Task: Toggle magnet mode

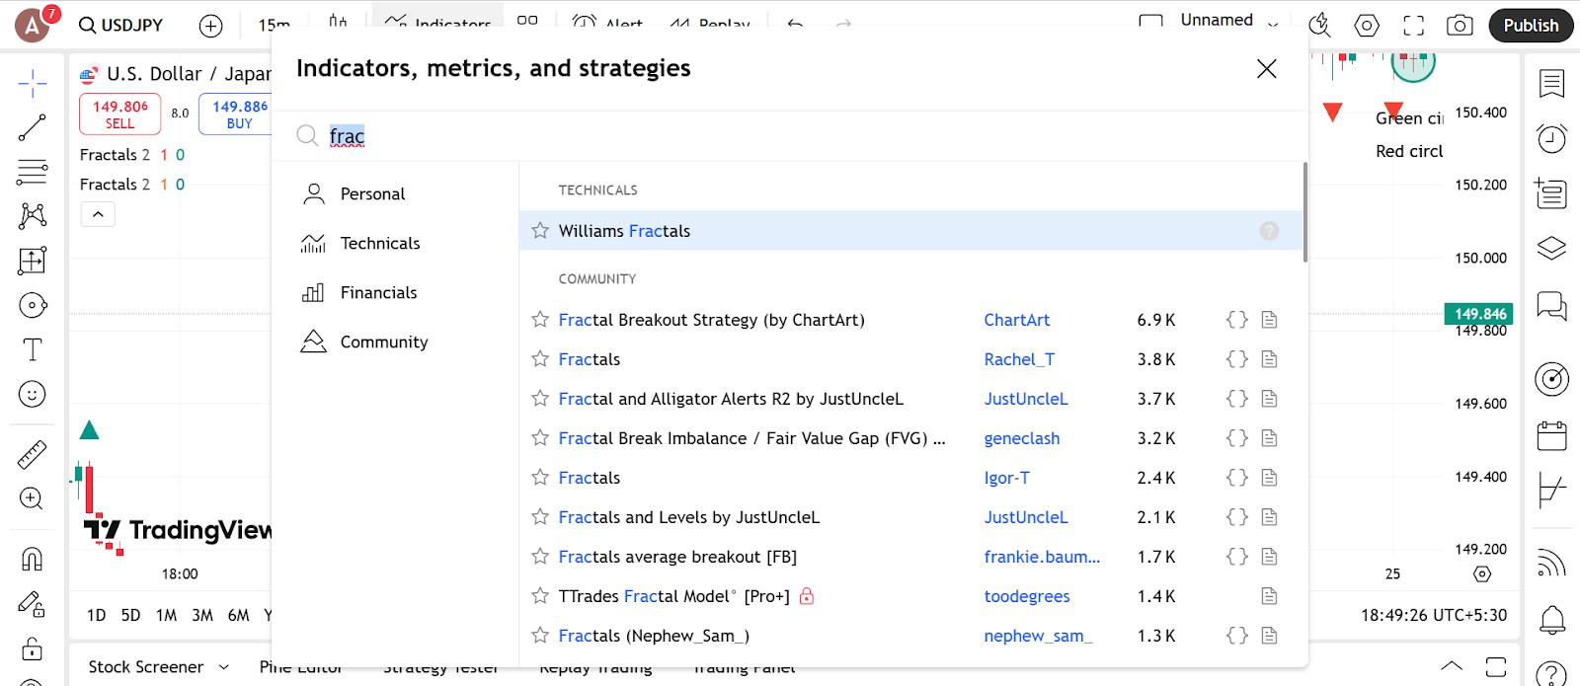Action: point(33,560)
